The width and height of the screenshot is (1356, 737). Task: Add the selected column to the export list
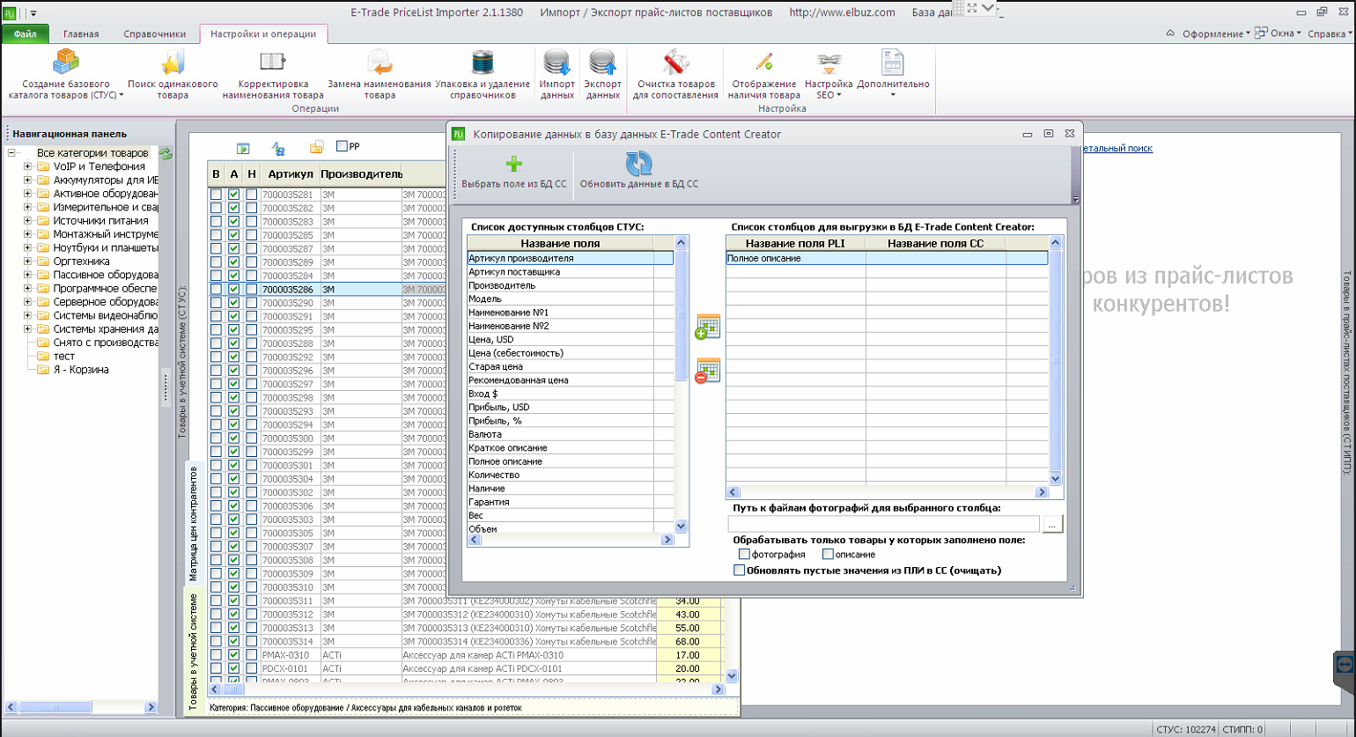[x=707, y=327]
